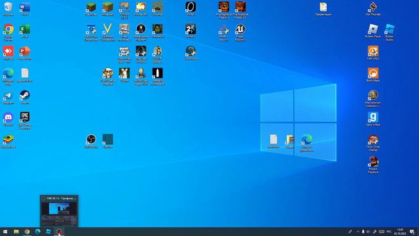Select the Word shortcut on desktop

(25, 9)
